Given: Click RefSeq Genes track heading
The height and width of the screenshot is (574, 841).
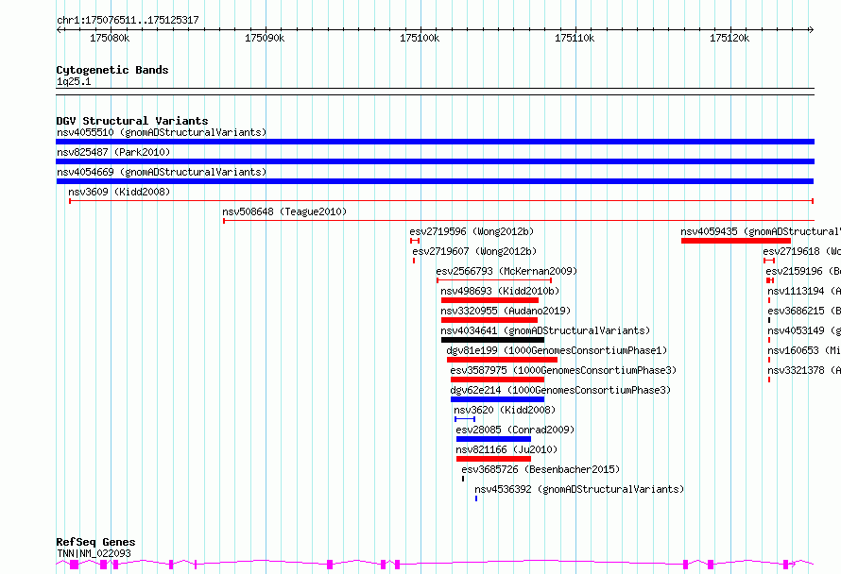Looking at the screenshot, I should pos(95,542).
